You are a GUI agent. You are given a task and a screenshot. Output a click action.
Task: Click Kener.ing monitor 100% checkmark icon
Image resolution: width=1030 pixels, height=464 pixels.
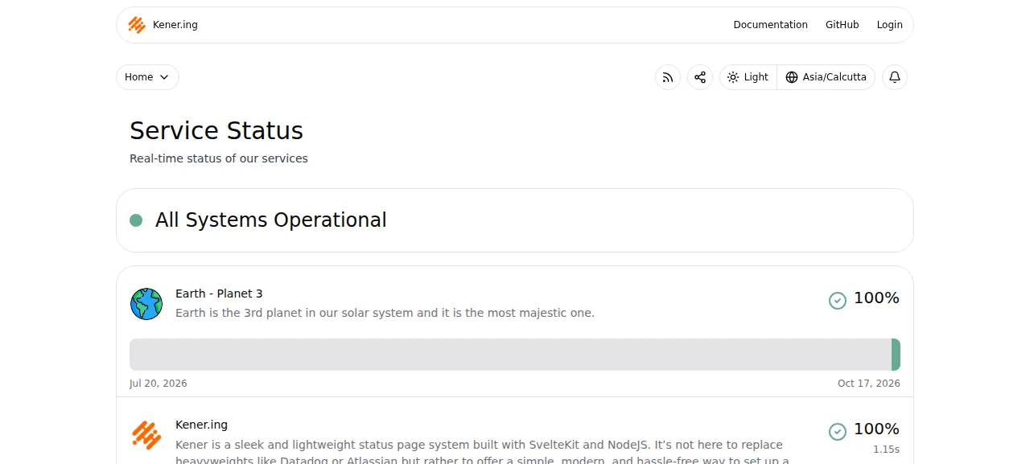pos(838,432)
